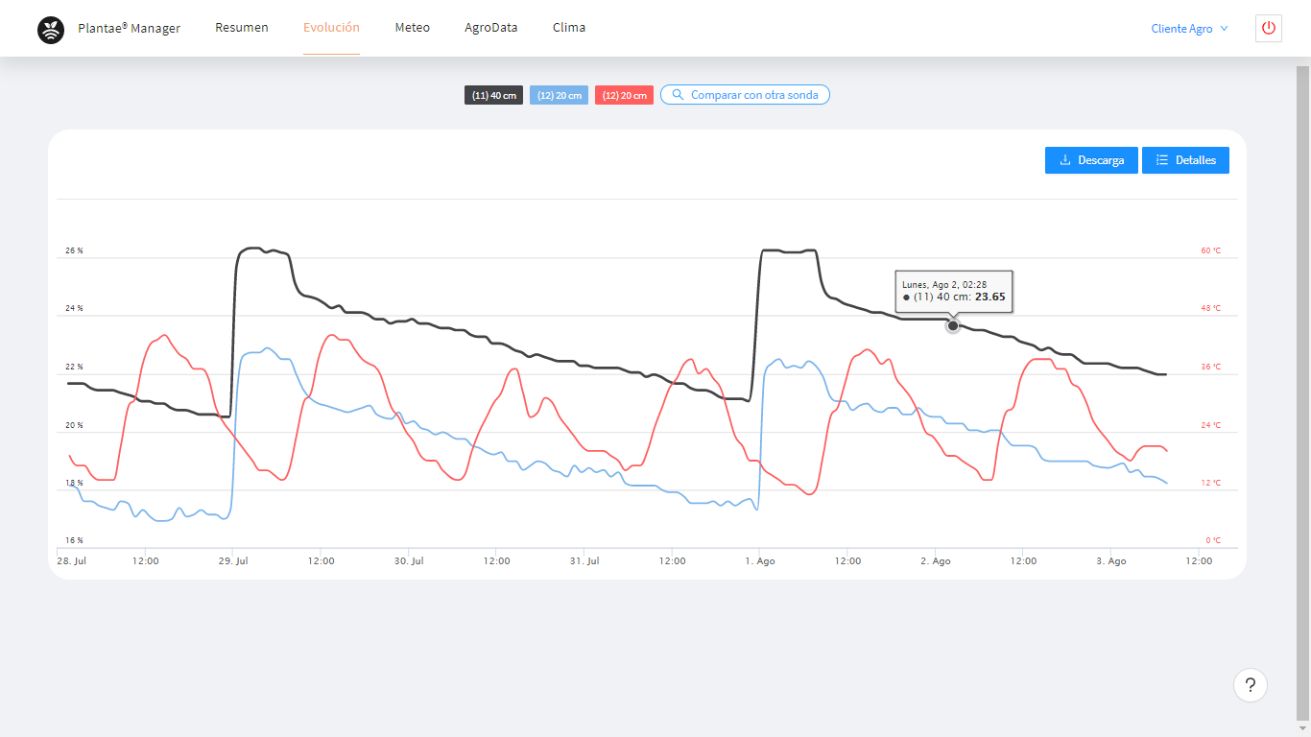Click the bullet icon inside the chart tooltip
This screenshot has height=737, width=1311.
click(x=906, y=297)
